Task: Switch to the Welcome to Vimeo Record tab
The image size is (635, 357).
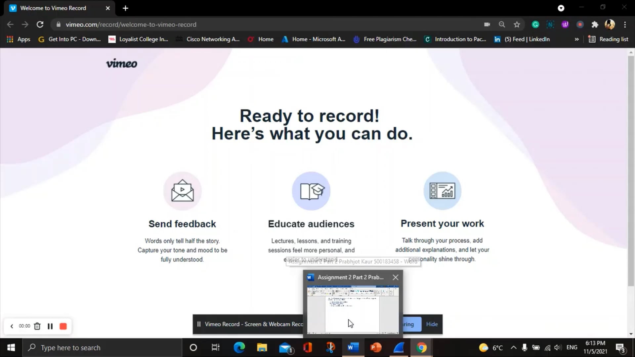Action: coord(53,8)
